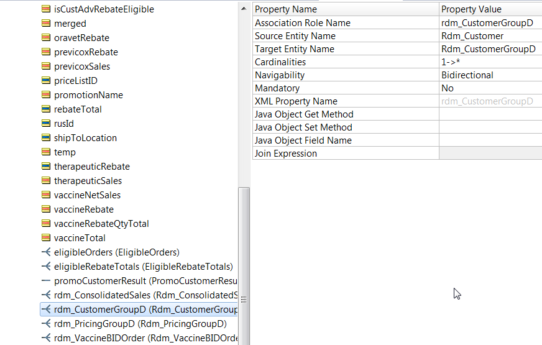Click the vaccineRebate attribute icon
Image resolution: width=542 pixels, height=345 pixels.
coord(45,209)
